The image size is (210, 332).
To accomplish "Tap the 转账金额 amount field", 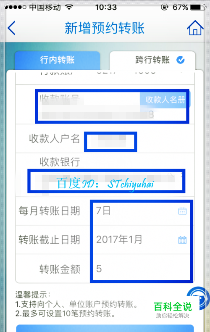I will click(142, 269).
